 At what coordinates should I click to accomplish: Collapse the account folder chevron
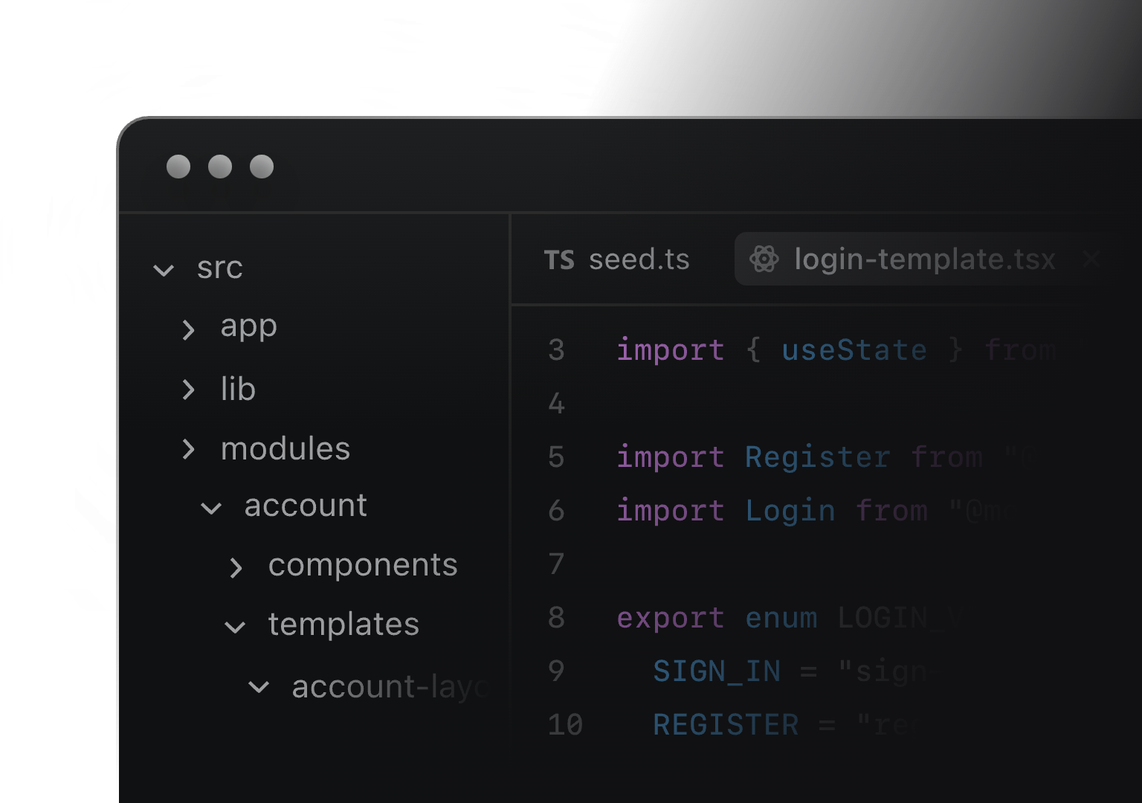(x=211, y=509)
